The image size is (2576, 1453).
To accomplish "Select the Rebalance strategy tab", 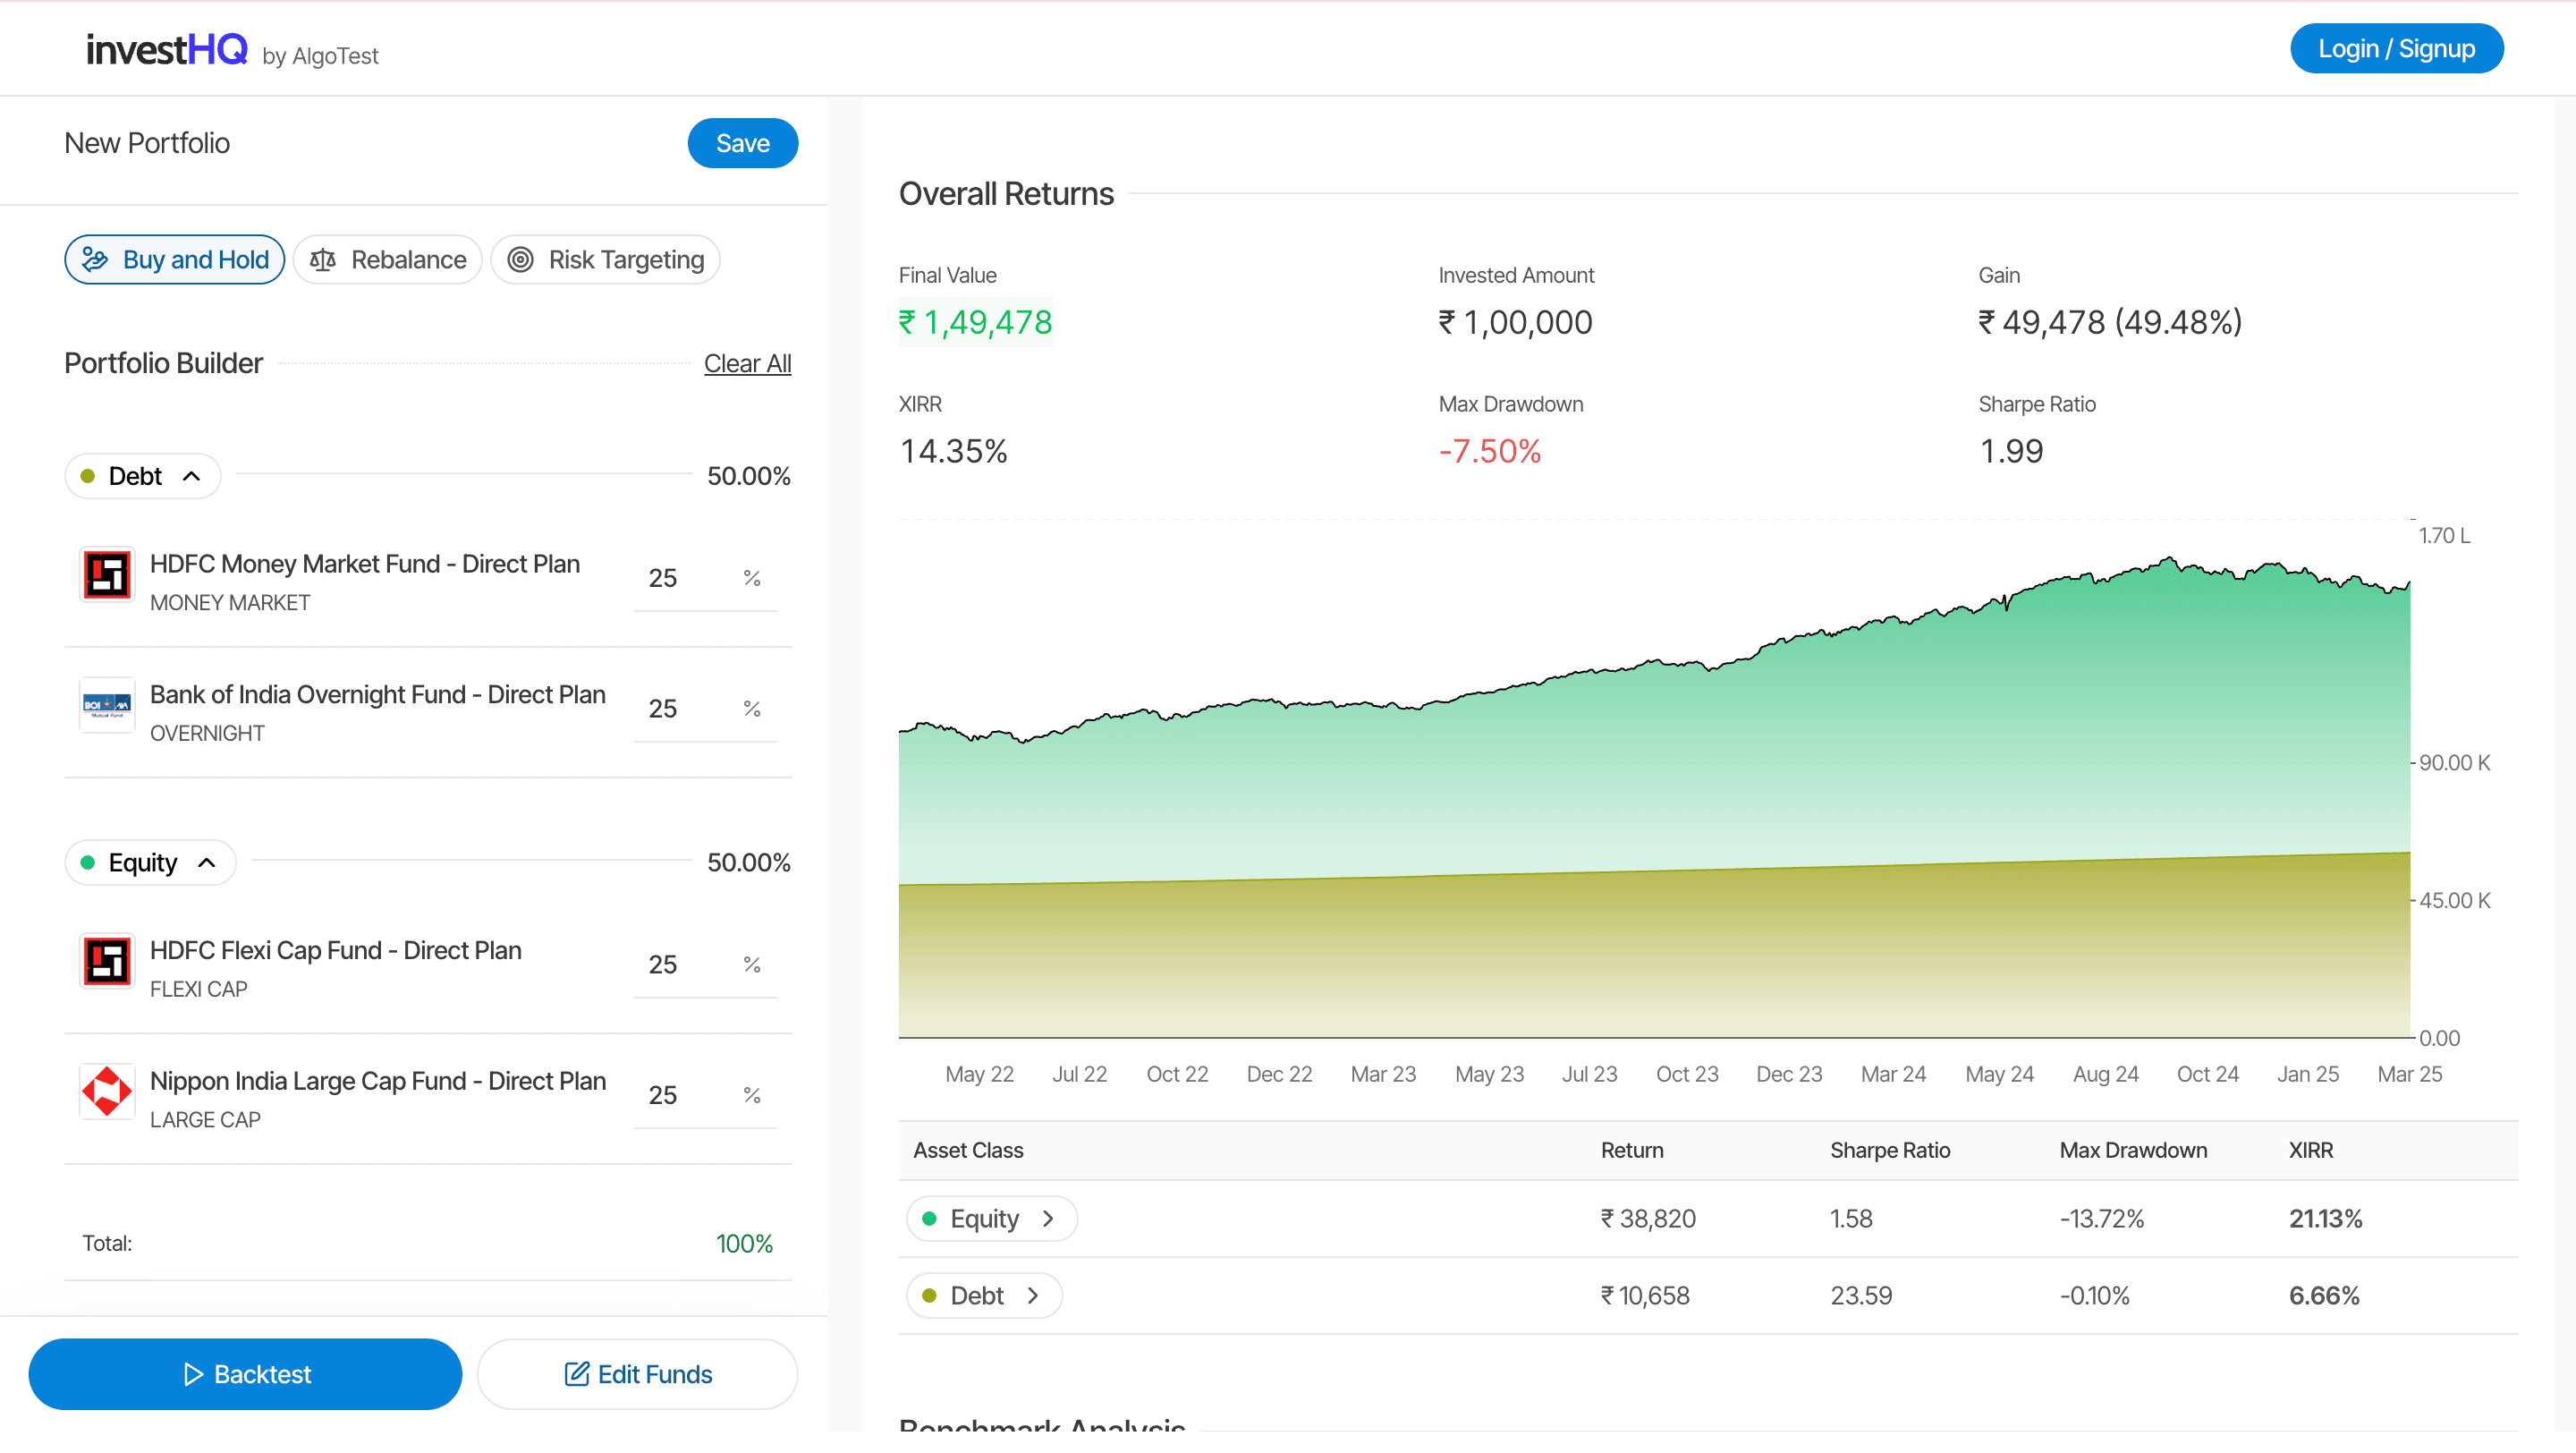I will click(388, 260).
